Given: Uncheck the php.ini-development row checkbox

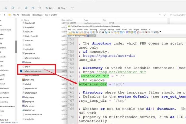Looking at the screenshot, I should [x=21, y=71].
